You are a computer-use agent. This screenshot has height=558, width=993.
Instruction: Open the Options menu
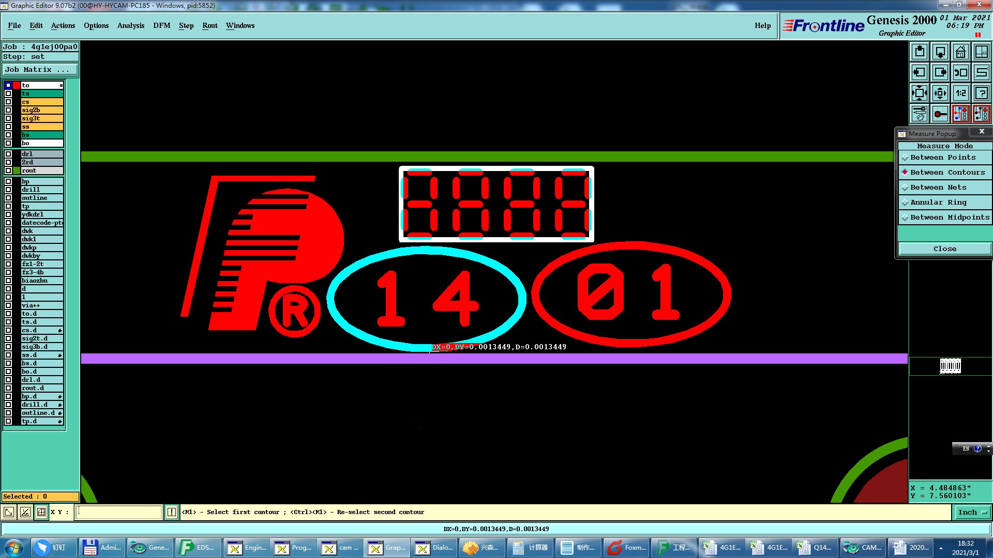tap(96, 26)
